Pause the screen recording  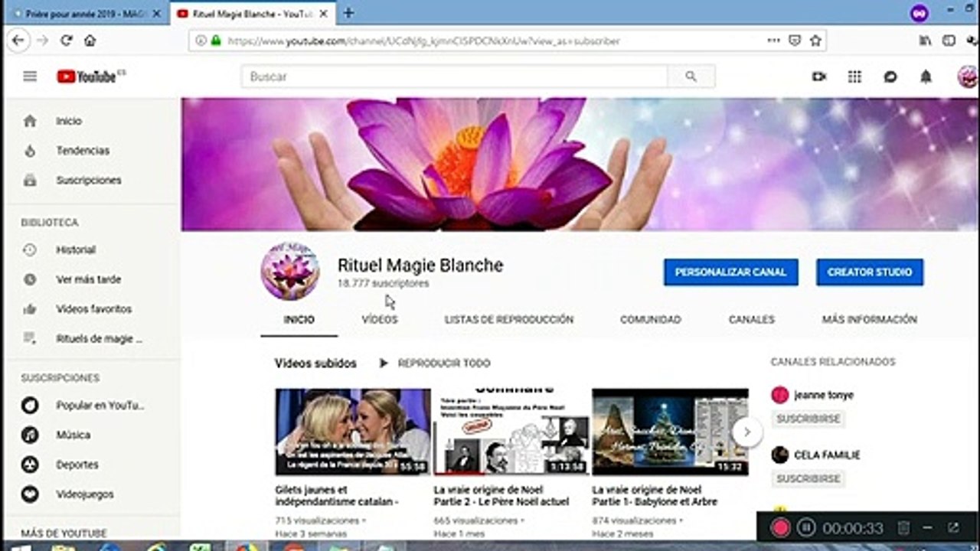tap(805, 527)
